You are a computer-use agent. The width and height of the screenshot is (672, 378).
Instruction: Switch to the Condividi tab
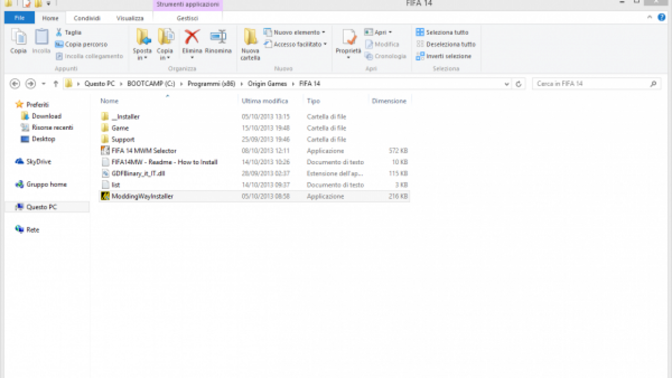(87, 18)
